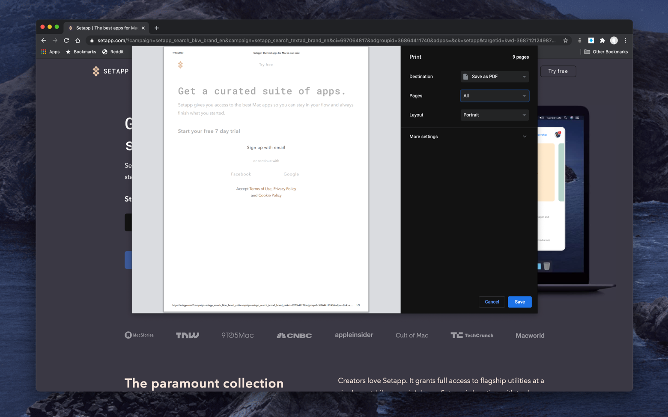Click The paramount collection heading
Screen dimensions: 668x417
point(204,383)
